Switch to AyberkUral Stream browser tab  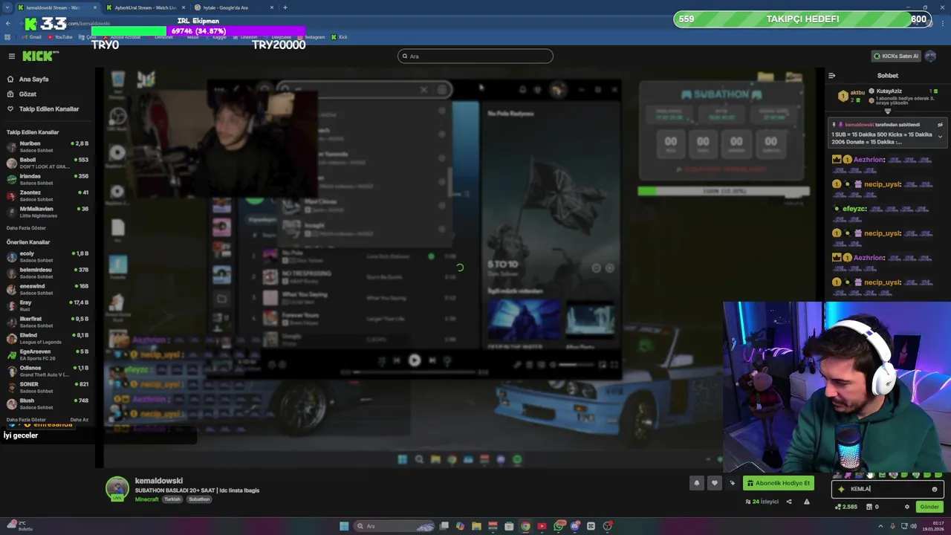tap(145, 7)
